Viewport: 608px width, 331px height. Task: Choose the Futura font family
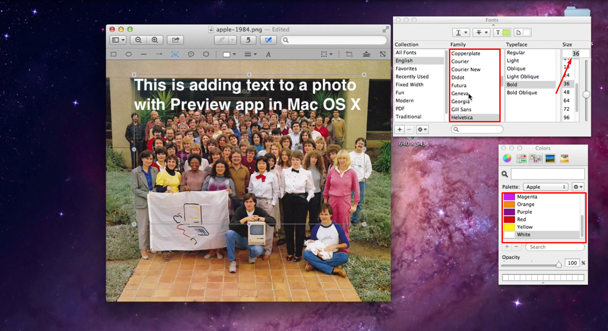[459, 85]
